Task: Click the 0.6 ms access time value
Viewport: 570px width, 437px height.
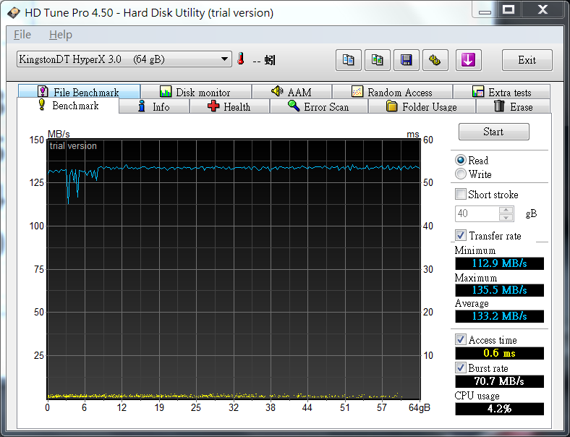Action: [x=500, y=353]
